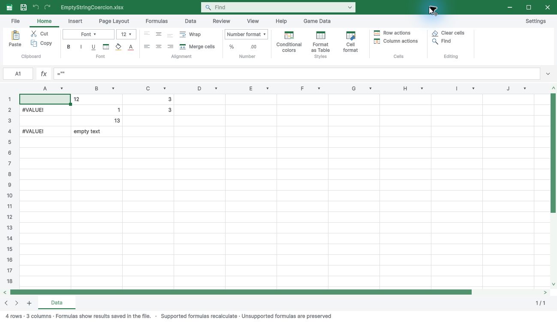Switch to the Game Data tab
The image size is (557, 322).
(317, 21)
